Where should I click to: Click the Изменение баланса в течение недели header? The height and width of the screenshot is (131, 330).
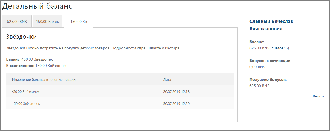point(44,80)
